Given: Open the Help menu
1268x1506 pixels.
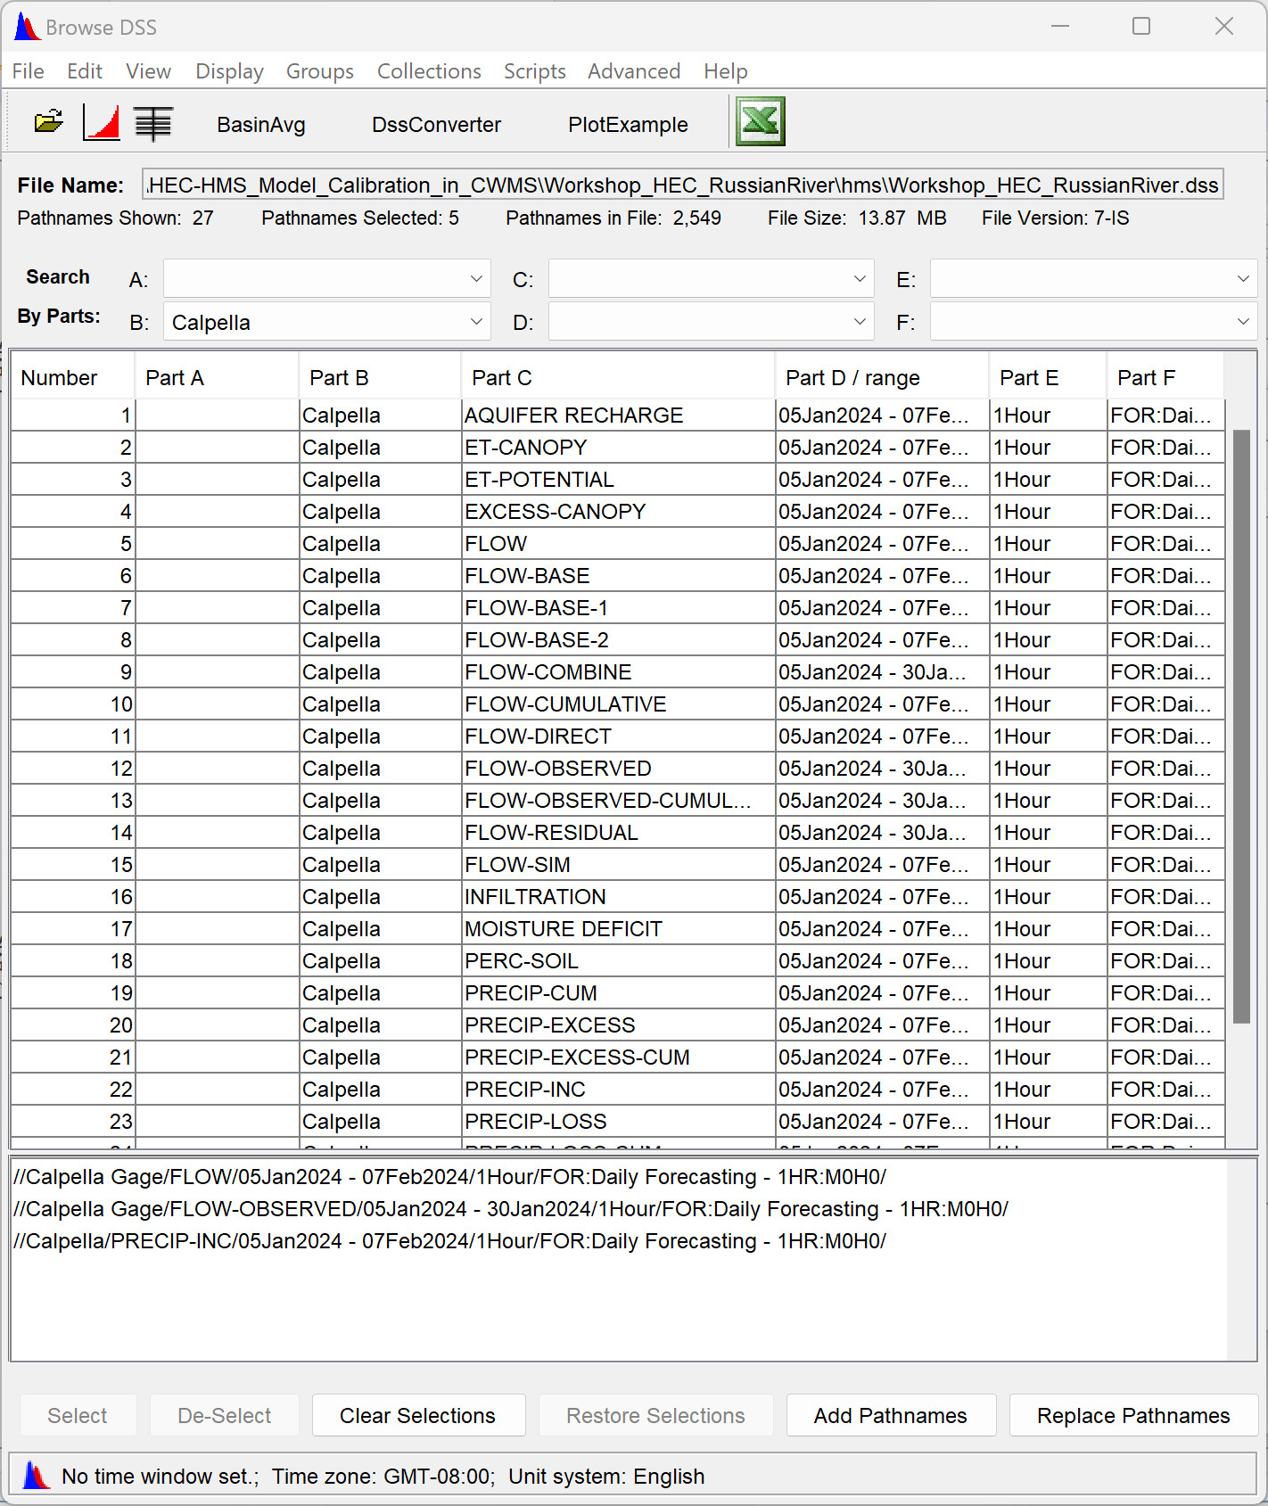Looking at the screenshot, I should coord(726,71).
